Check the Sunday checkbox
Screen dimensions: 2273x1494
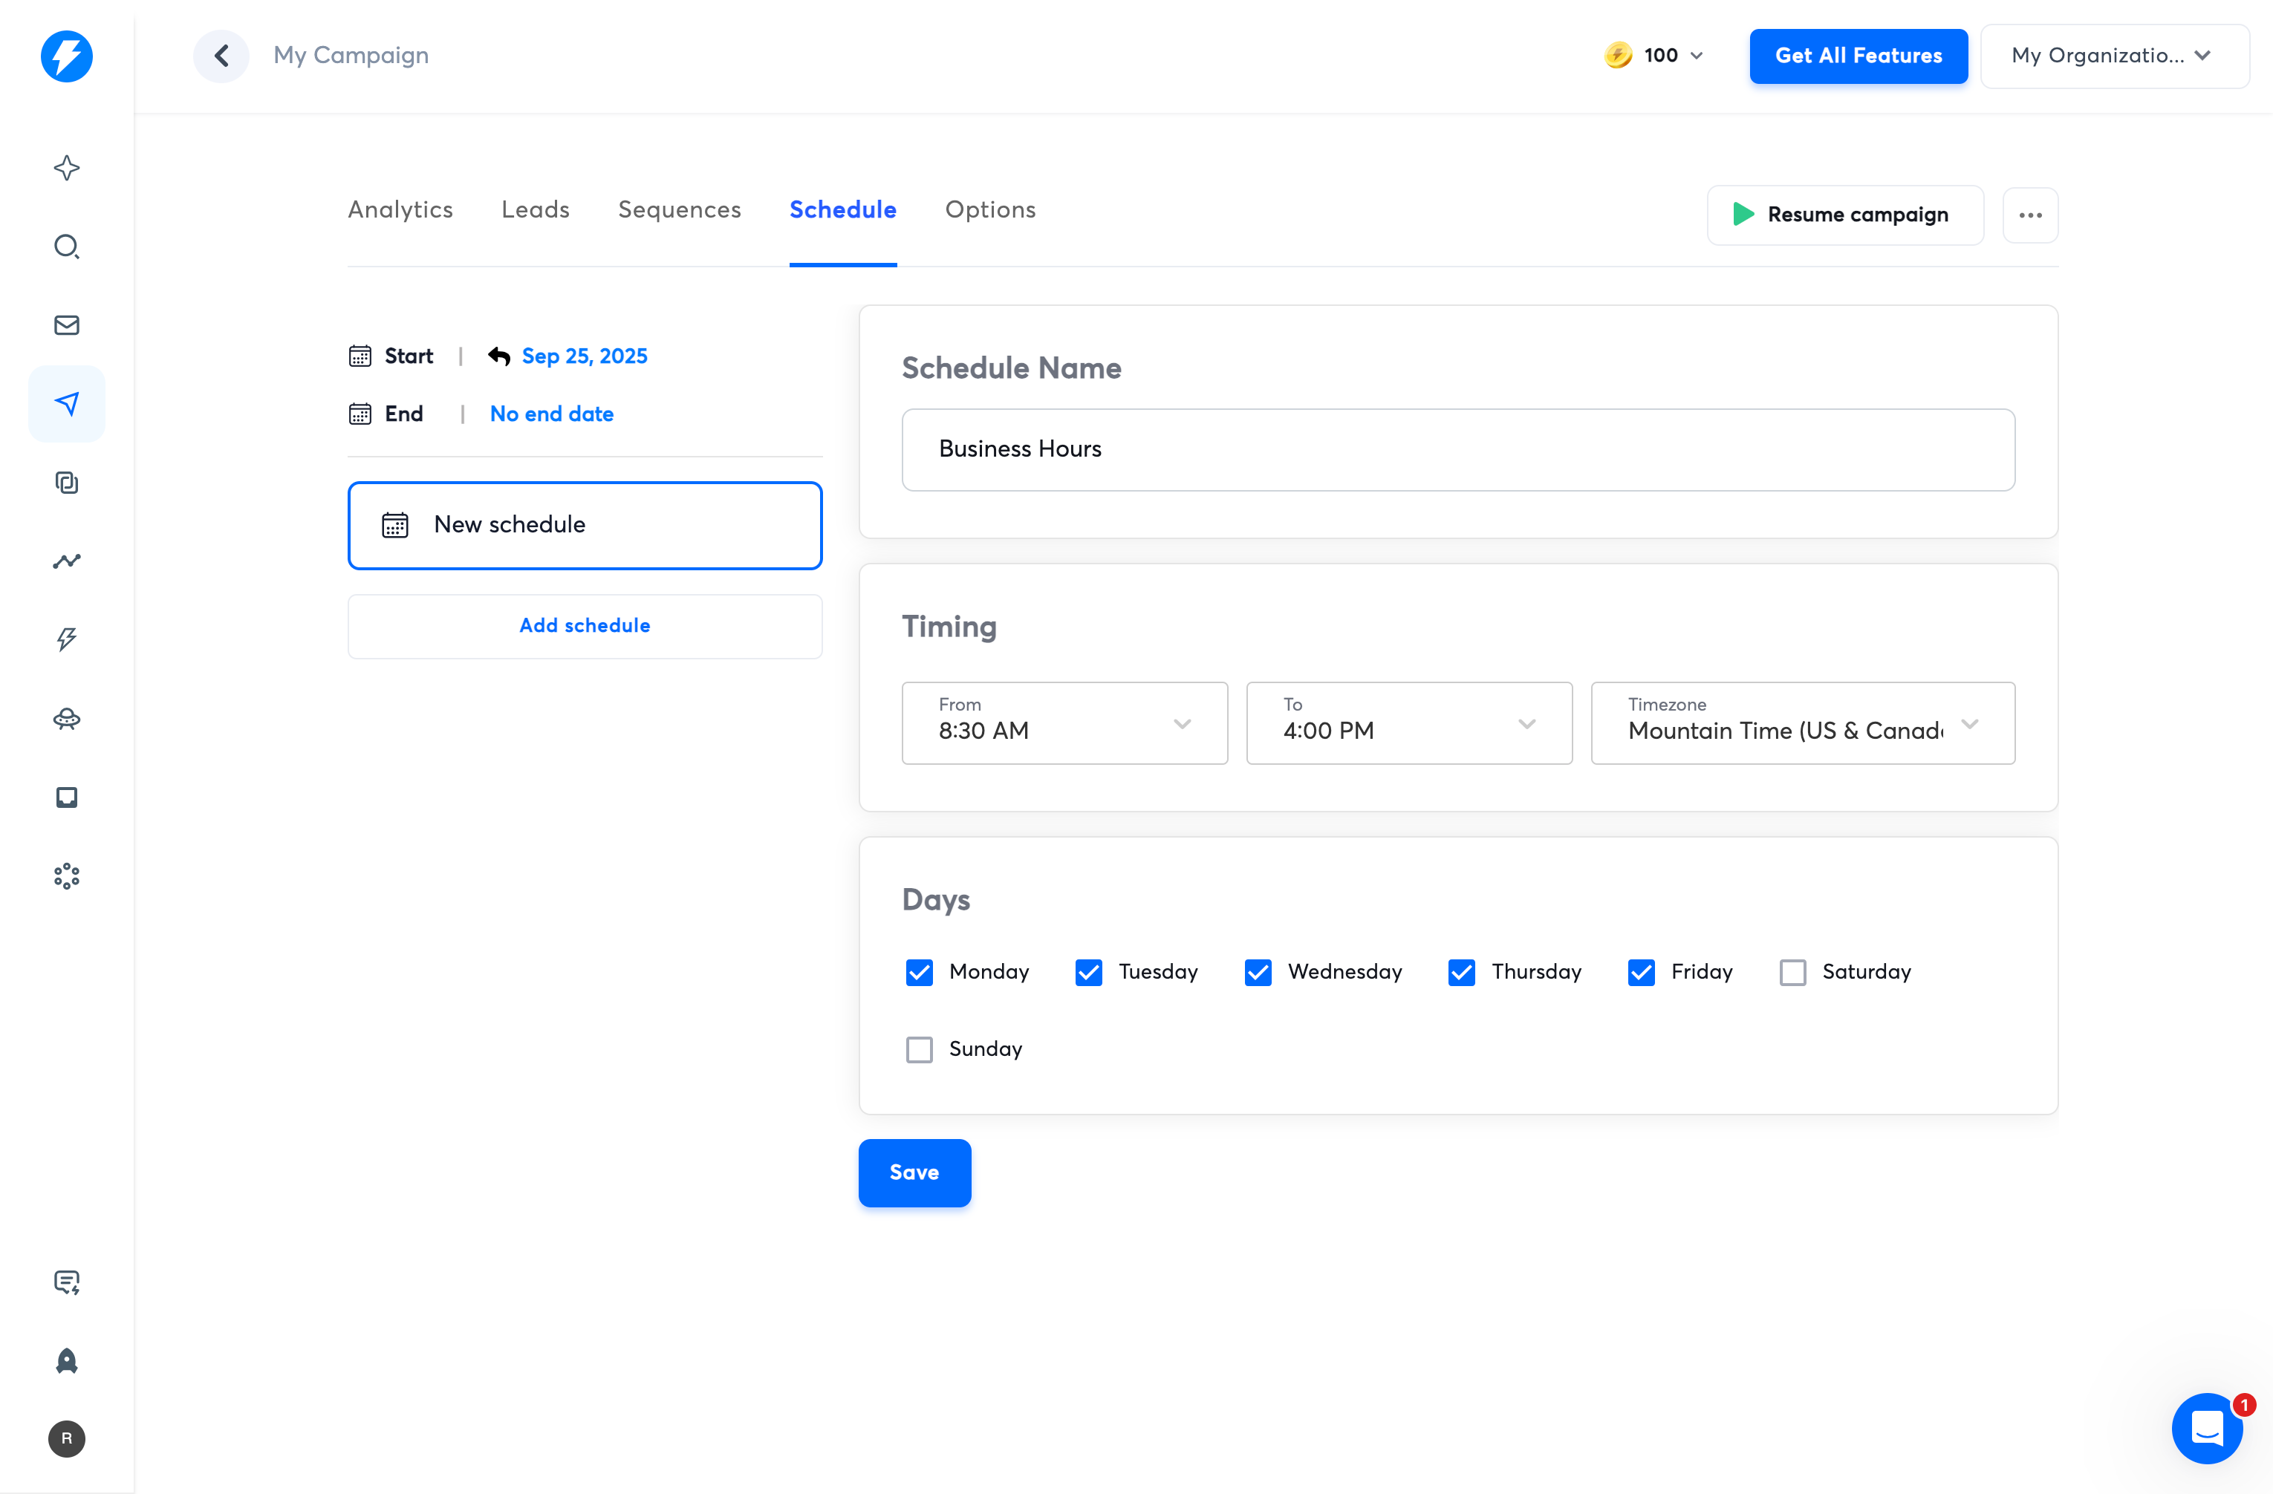919,1048
